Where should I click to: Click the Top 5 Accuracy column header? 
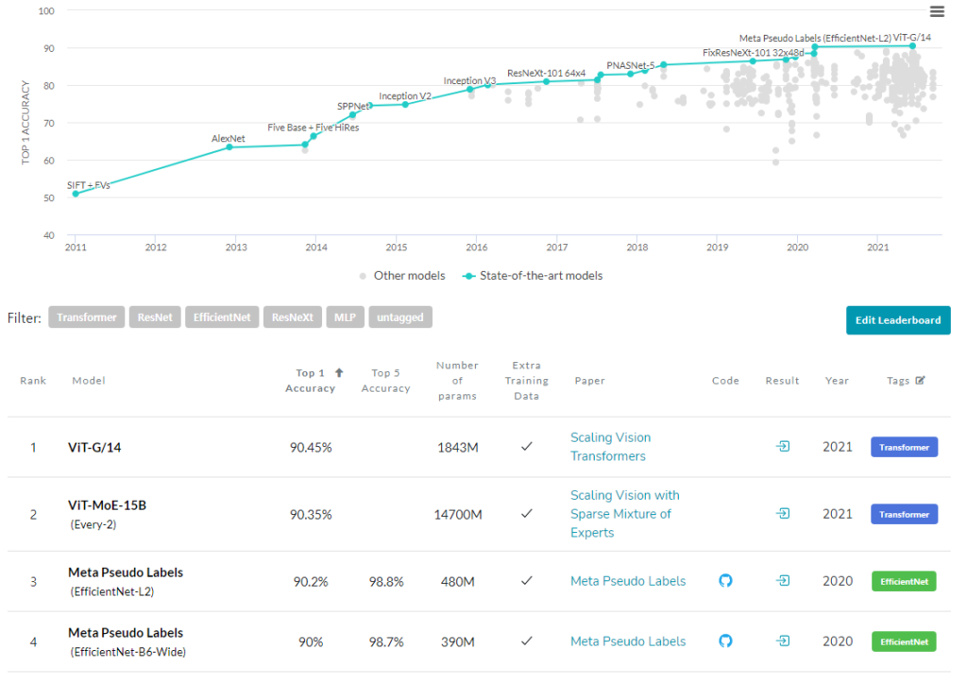click(x=385, y=381)
